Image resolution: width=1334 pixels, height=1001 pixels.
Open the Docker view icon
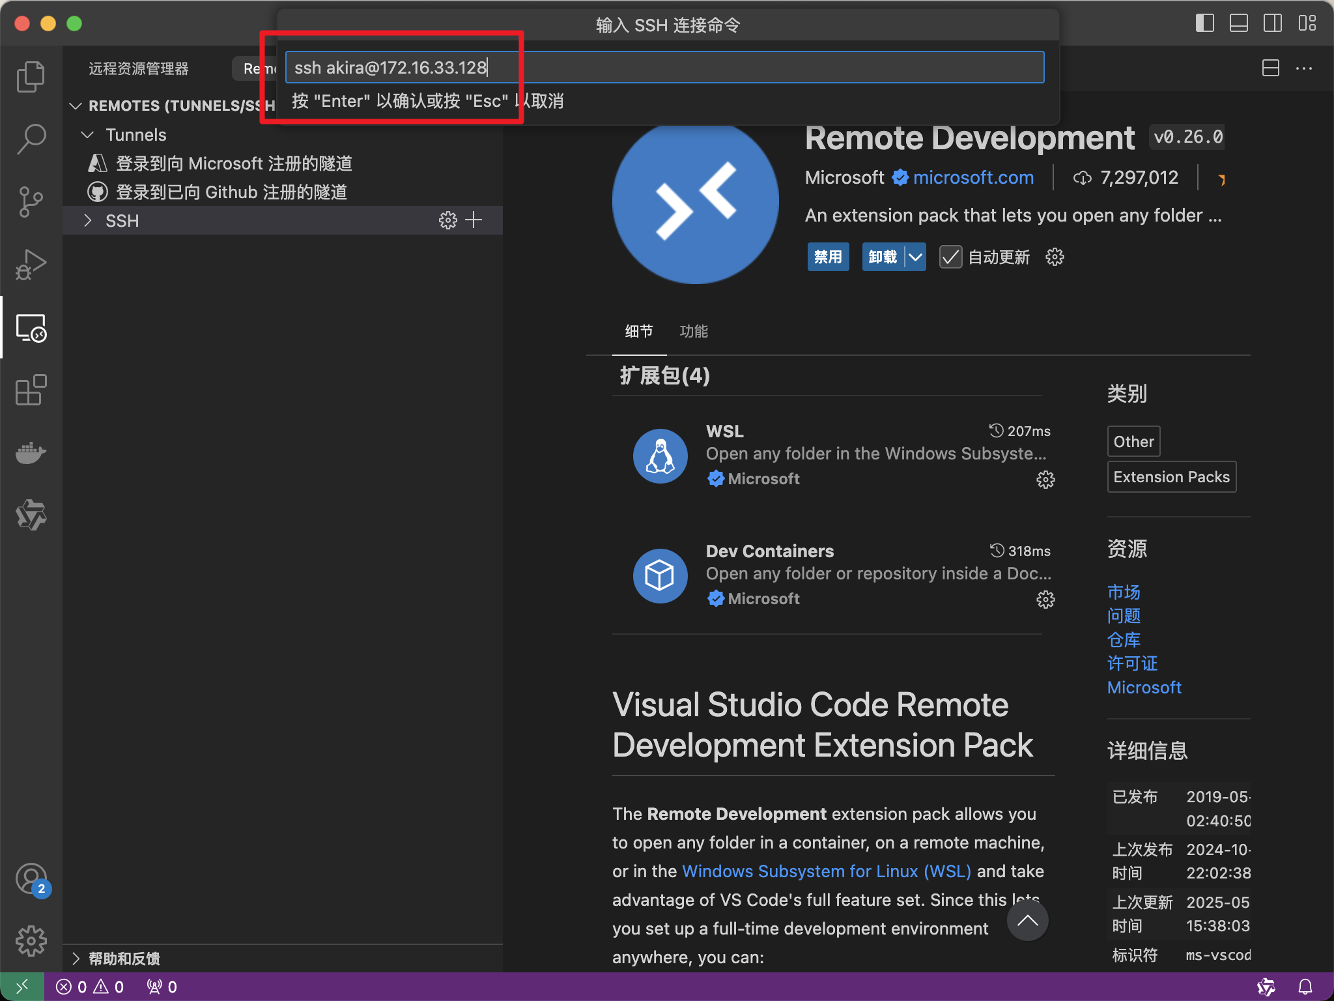pyautogui.click(x=31, y=452)
